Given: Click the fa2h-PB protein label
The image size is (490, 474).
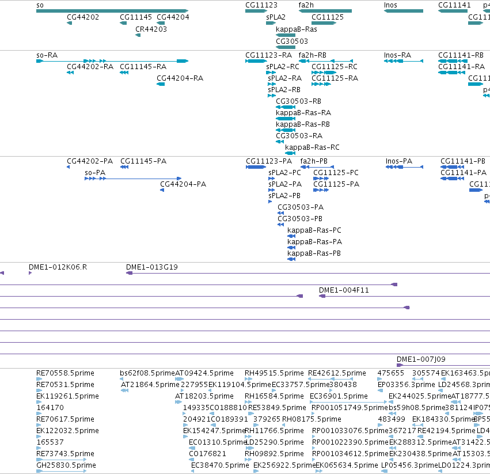Looking at the screenshot, I should [x=314, y=161].
